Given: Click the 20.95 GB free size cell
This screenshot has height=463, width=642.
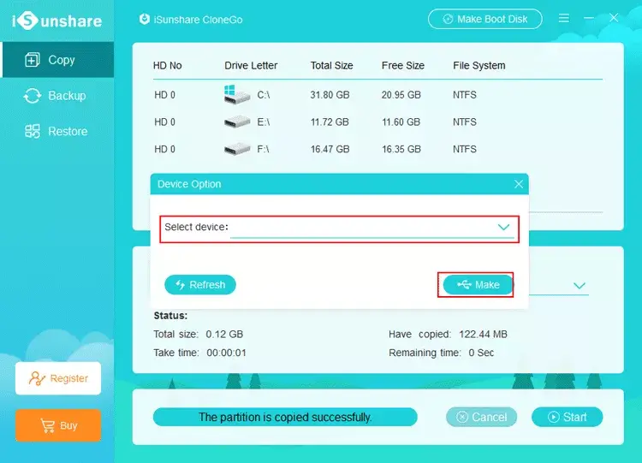Looking at the screenshot, I should [401, 95].
